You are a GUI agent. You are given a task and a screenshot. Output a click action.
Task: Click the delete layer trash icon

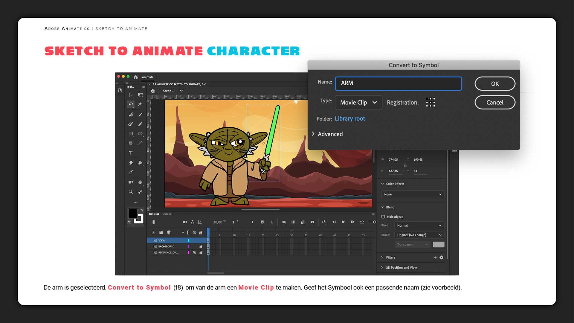point(169,232)
